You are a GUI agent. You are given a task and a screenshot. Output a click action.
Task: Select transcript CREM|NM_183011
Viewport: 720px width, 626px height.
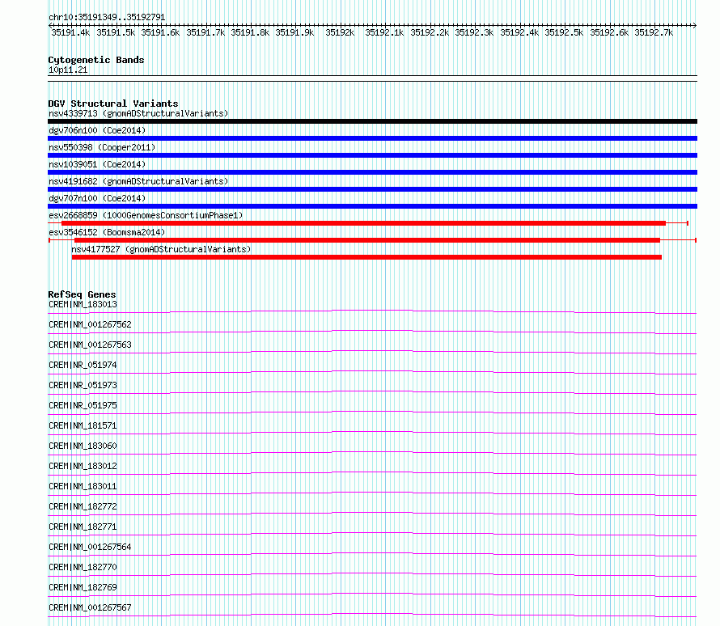83,486
